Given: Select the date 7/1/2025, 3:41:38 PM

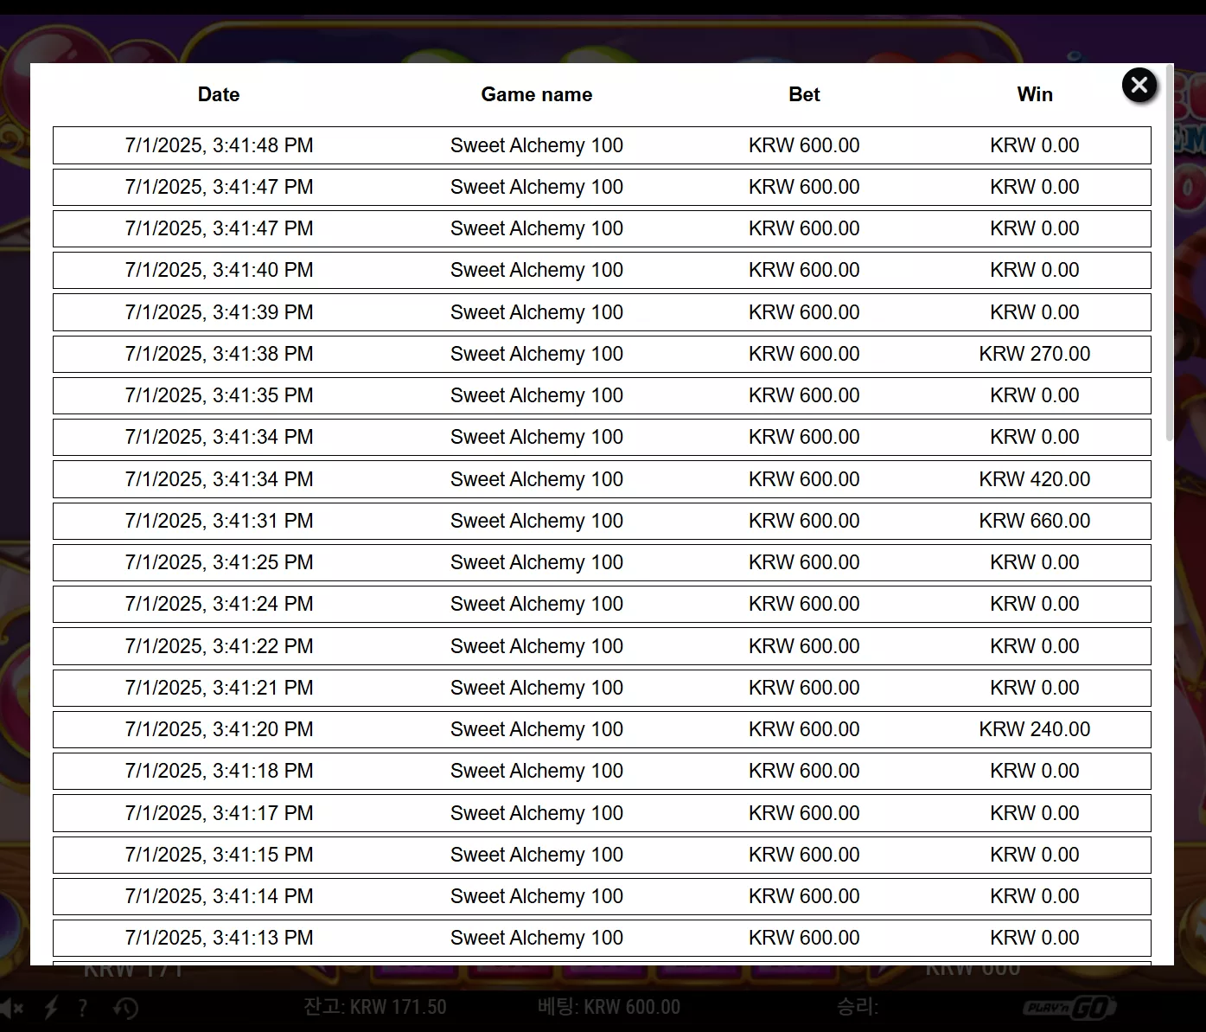Looking at the screenshot, I should (x=219, y=354).
